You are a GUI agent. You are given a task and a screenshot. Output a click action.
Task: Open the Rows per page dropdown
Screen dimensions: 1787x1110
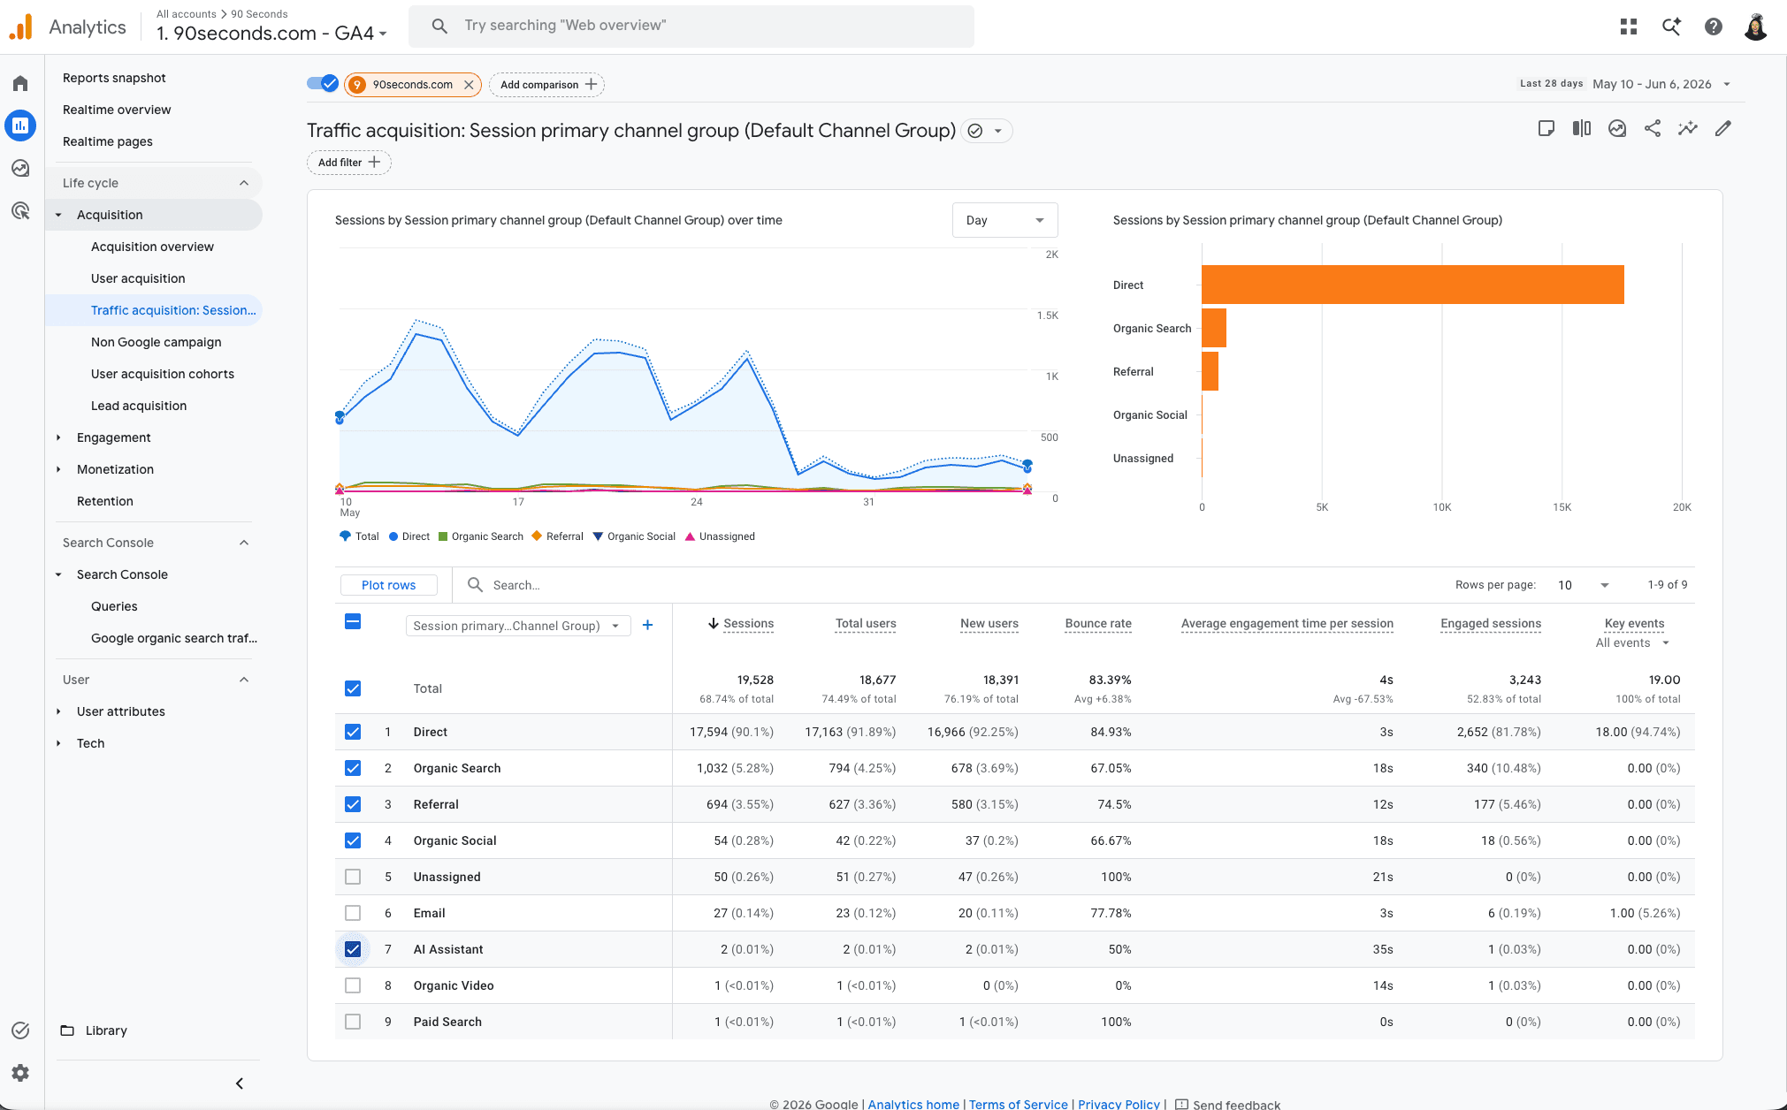point(1583,585)
